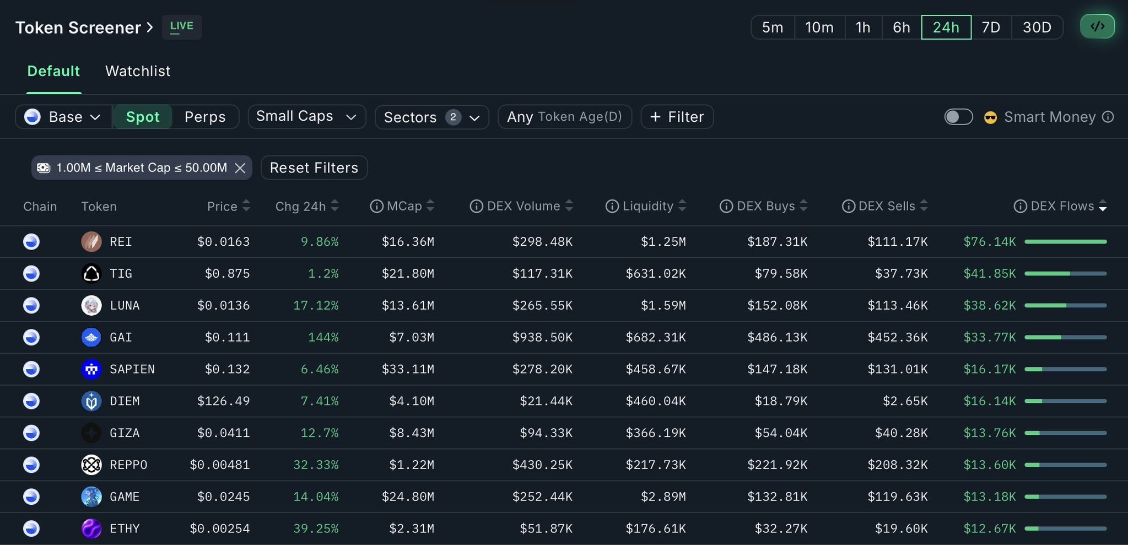Image resolution: width=1128 pixels, height=545 pixels.
Task: Select the 7D timeframe
Action: pos(991,27)
